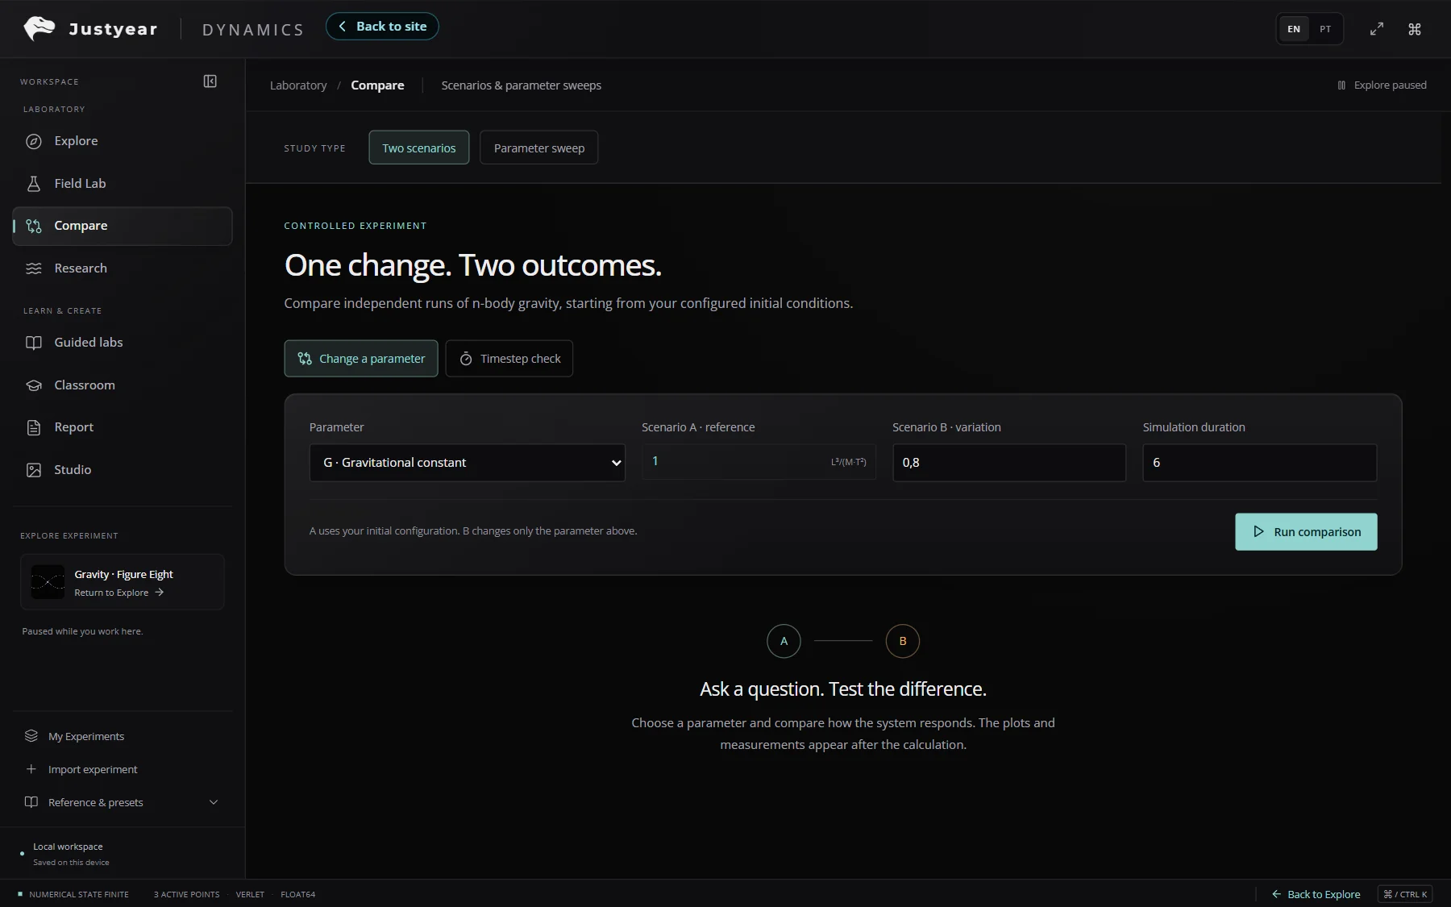
Task: Click Simulation duration input field
Action: (x=1260, y=463)
